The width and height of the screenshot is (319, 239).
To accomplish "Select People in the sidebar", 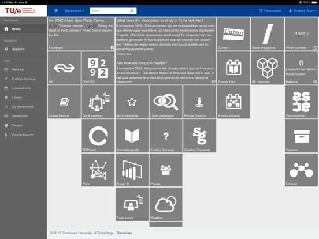I will 23,125.
